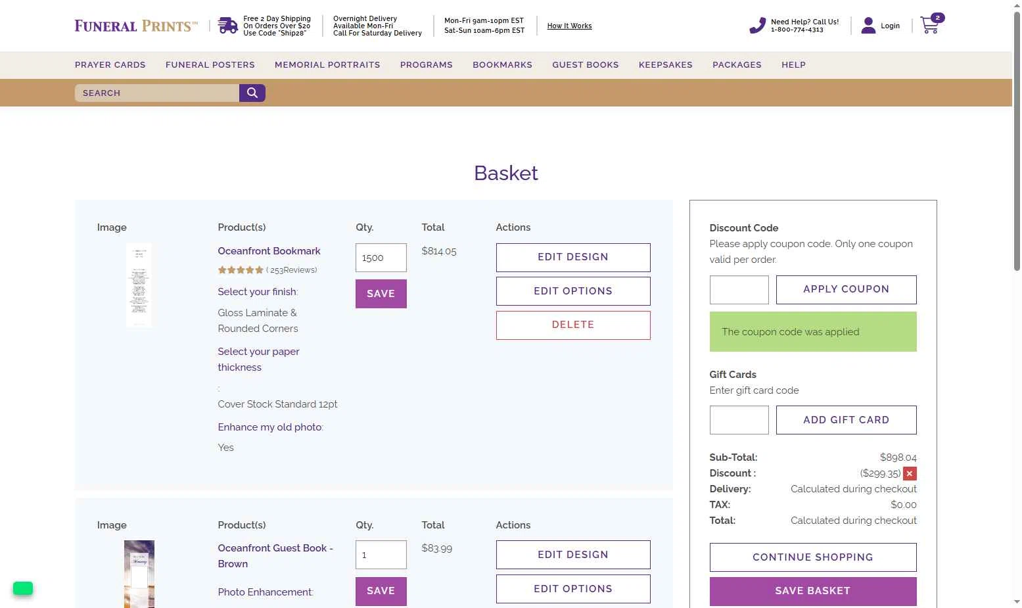
Task: Open the Packages menu
Action: coord(737,65)
